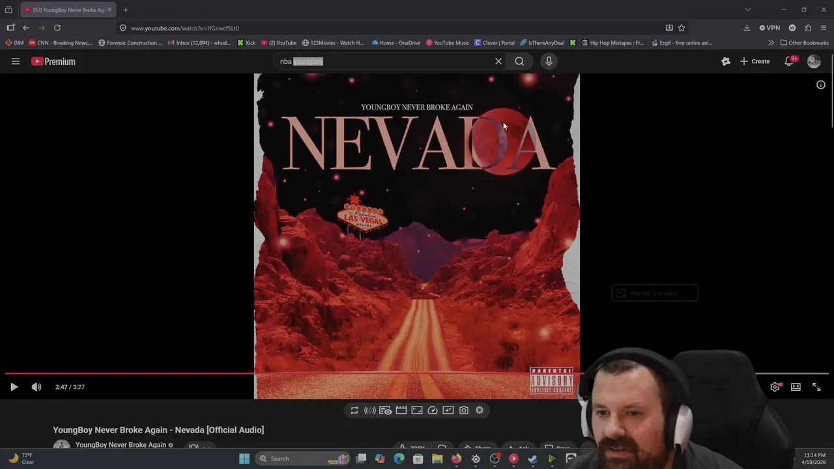Enter full screen mode
The height and width of the screenshot is (469, 834).
(x=816, y=387)
